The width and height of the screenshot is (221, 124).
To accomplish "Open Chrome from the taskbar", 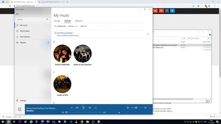I will tap(82, 122).
